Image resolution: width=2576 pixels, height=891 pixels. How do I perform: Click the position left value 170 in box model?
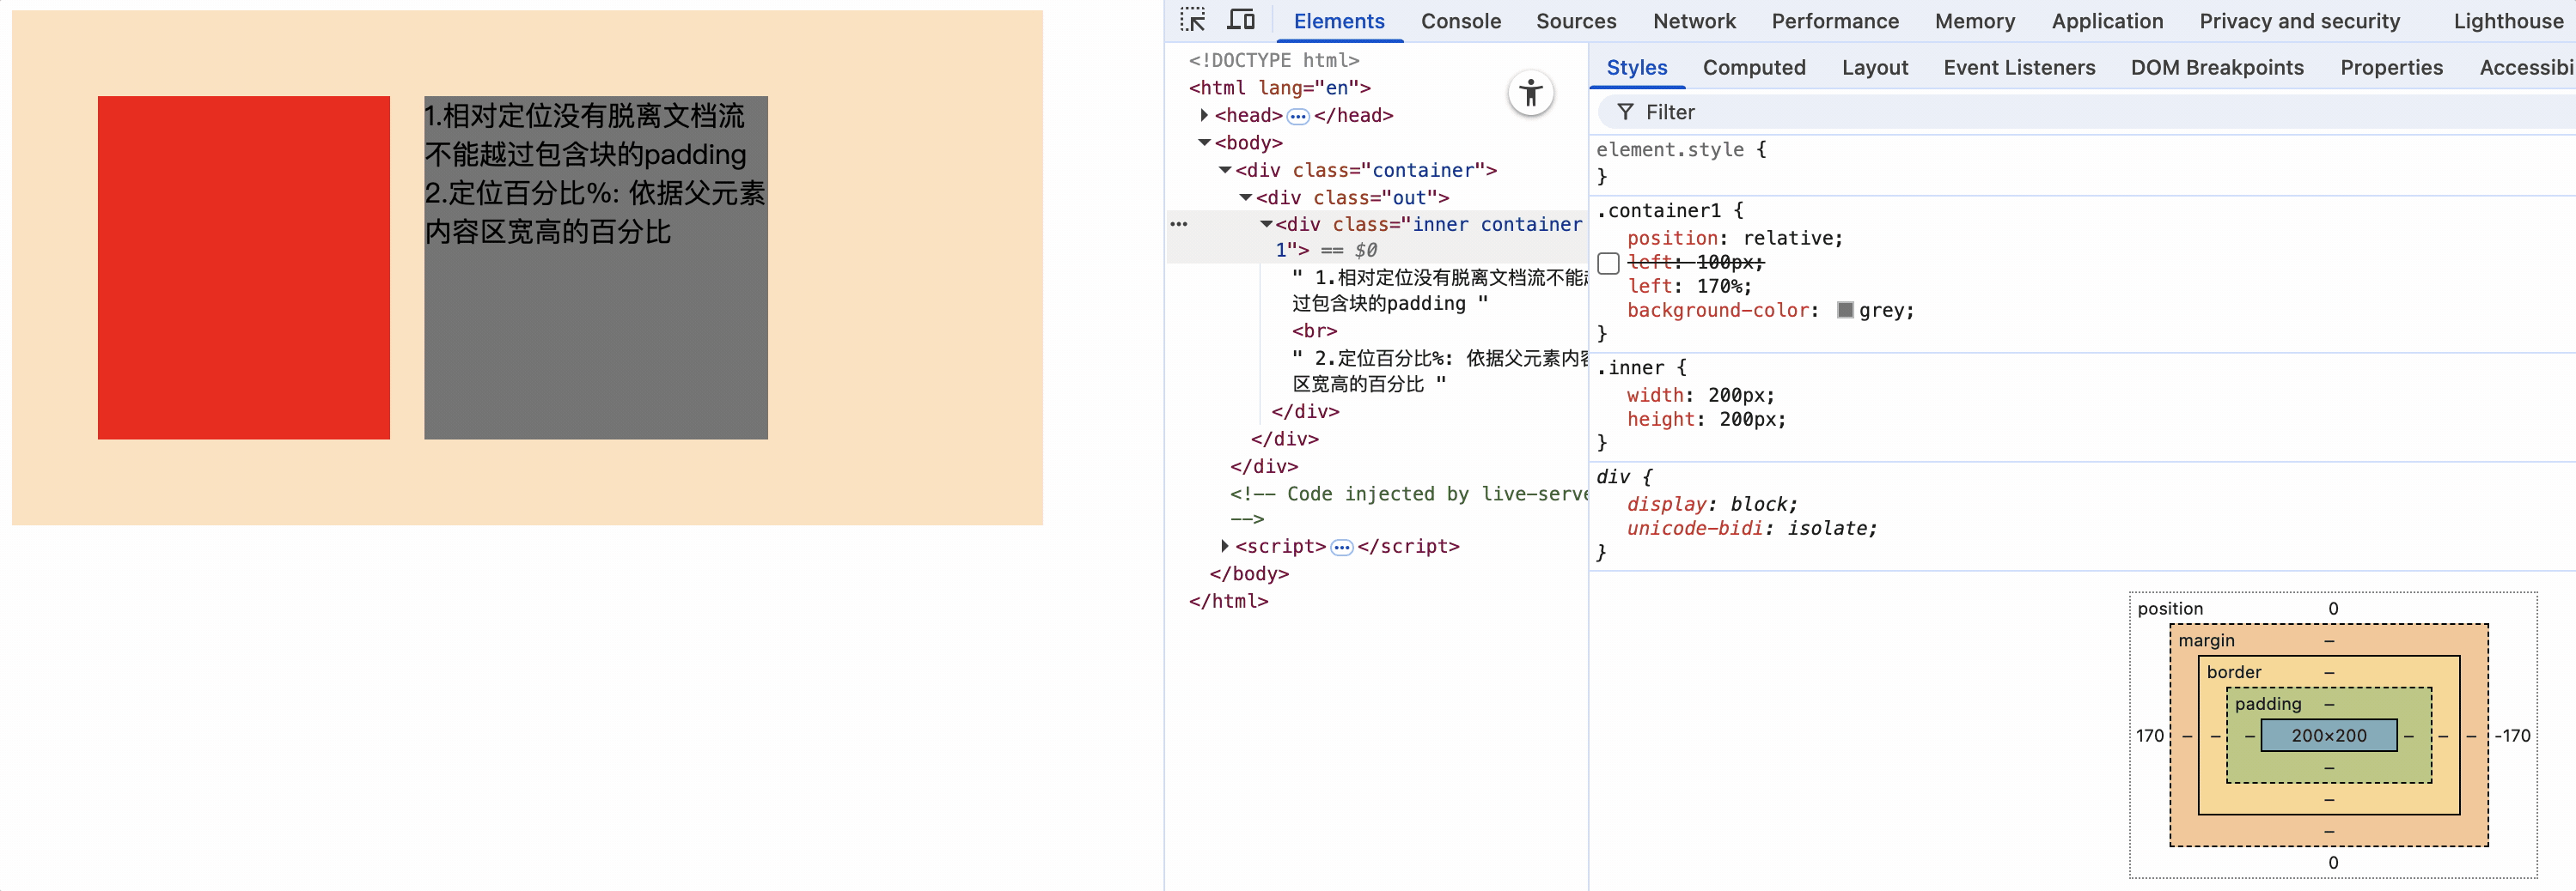2149,735
